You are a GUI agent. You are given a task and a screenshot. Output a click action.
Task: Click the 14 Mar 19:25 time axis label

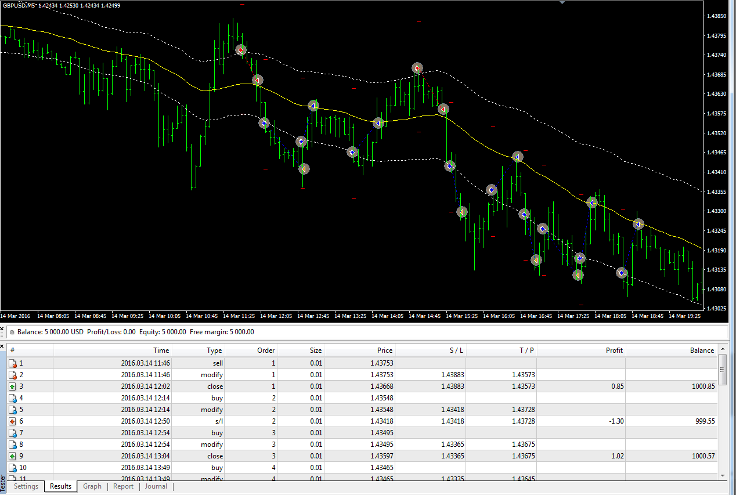coord(686,316)
